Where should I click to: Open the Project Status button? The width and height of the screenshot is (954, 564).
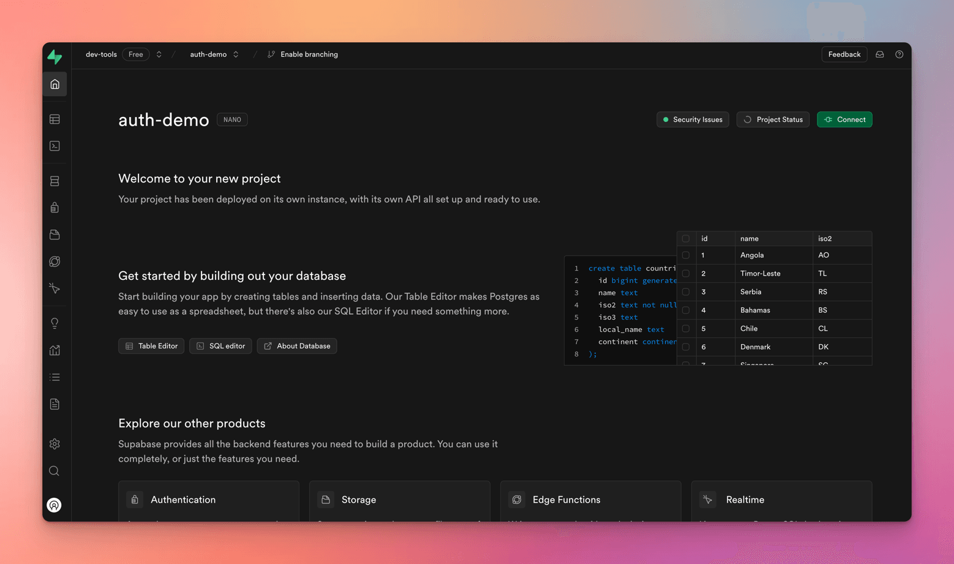pos(773,119)
